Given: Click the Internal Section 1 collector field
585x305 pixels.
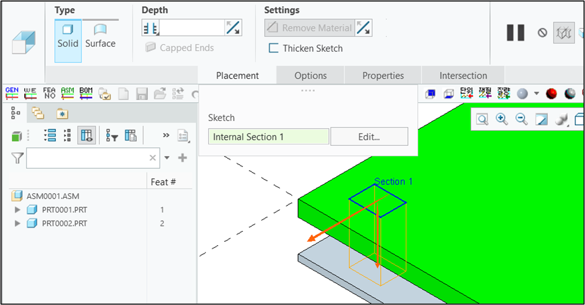Looking at the screenshot, I should 269,136.
